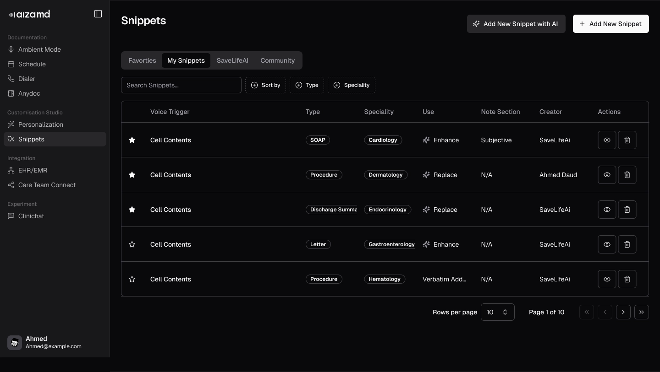Select the My Snippets tab
The width and height of the screenshot is (660, 372).
click(x=186, y=60)
